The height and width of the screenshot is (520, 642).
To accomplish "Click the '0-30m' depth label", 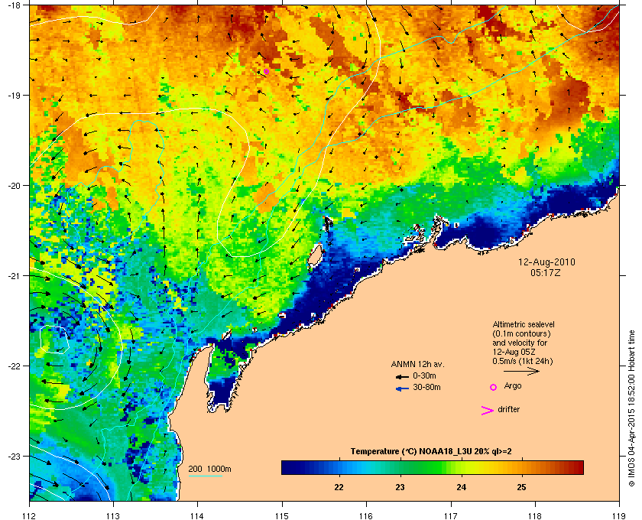I will (424, 375).
